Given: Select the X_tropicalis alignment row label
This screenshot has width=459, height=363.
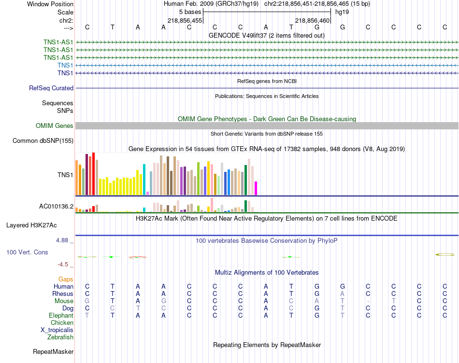Looking at the screenshot, I should coord(57,330).
